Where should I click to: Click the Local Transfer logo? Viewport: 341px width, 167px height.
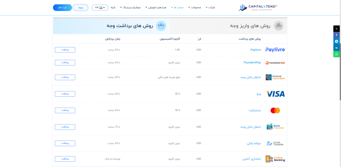[275, 143]
